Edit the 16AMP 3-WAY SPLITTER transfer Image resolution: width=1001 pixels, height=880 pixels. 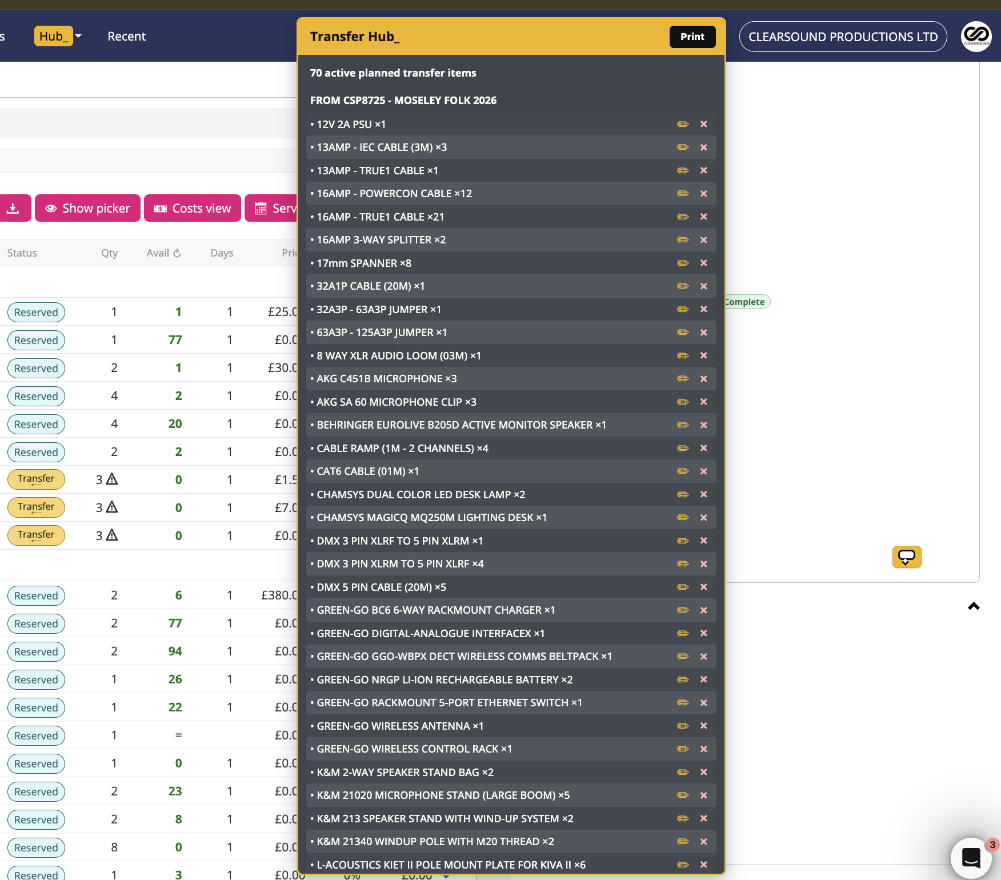(x=683, y=240)
